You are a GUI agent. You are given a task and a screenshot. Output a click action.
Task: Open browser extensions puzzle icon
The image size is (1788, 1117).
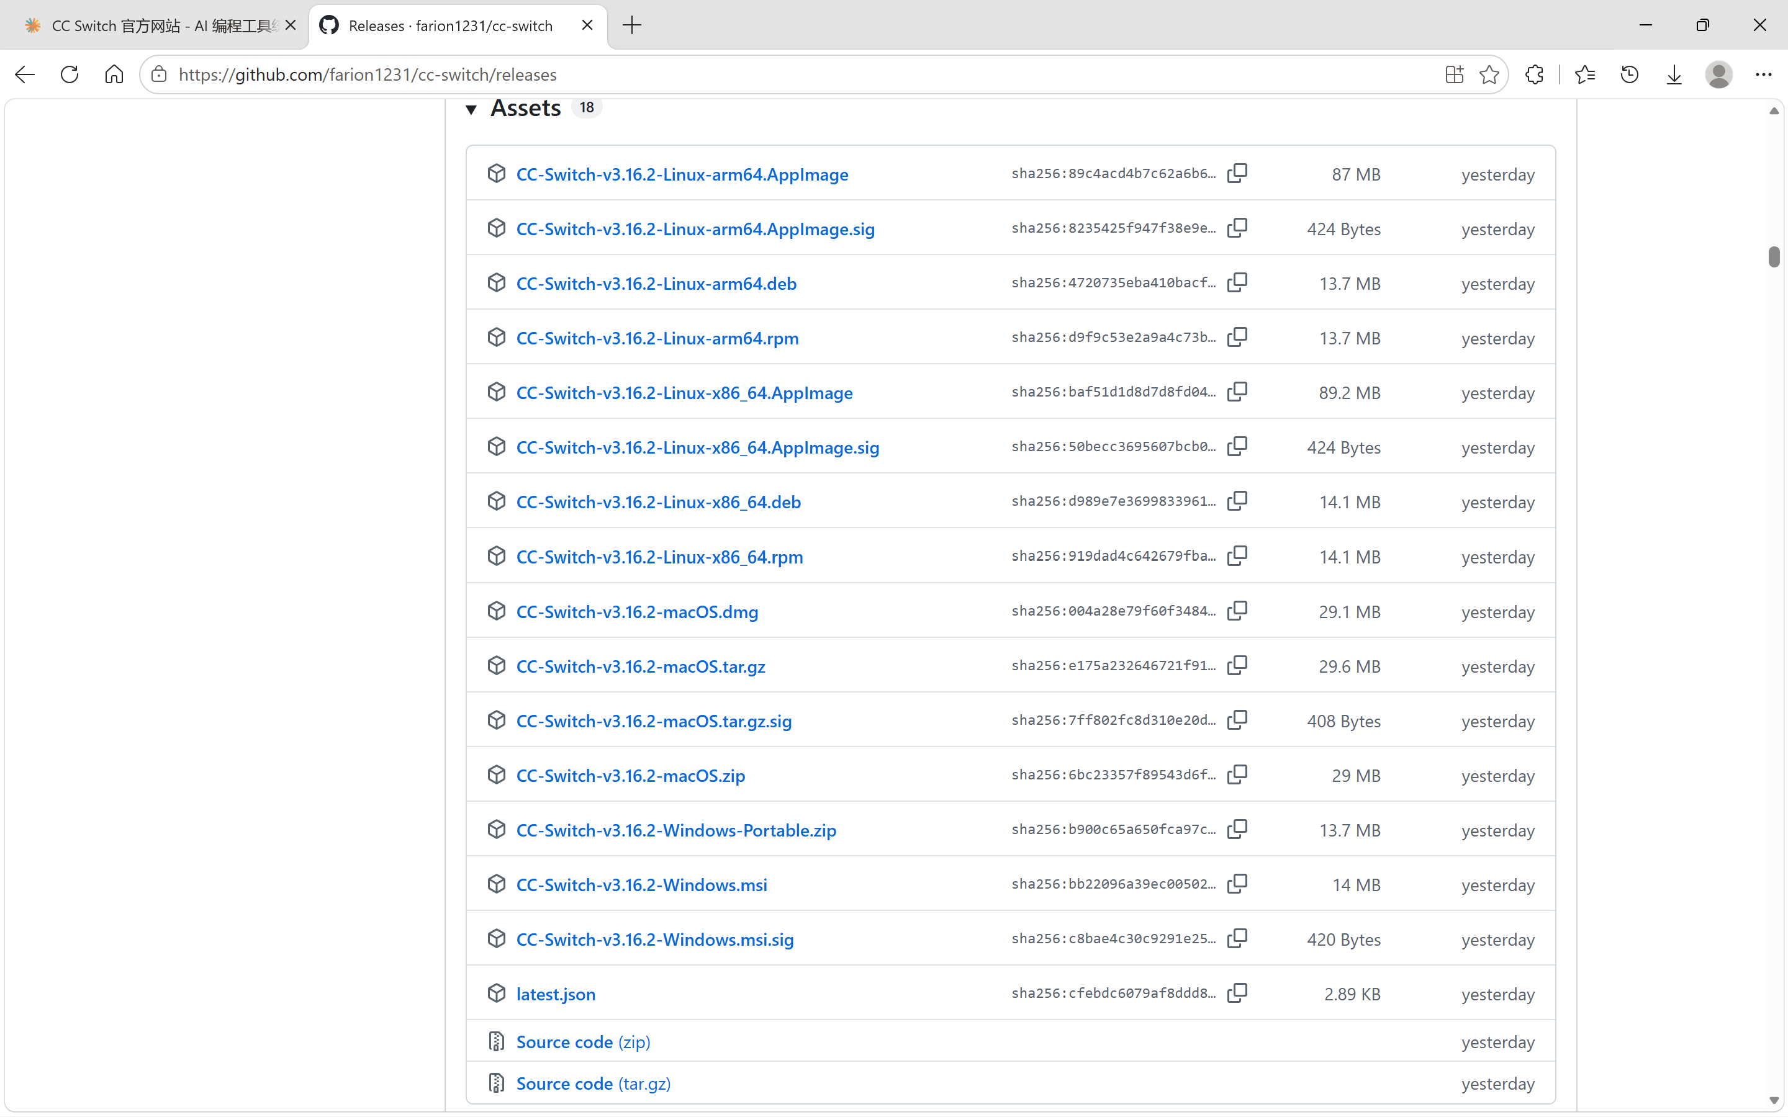[1534, 74]
